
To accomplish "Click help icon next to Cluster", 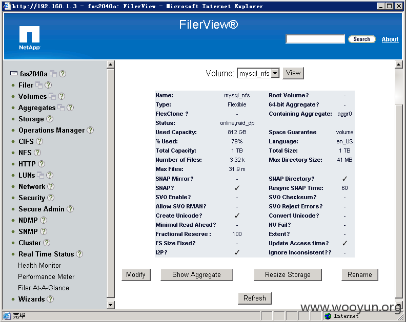I will click(47, 243).
